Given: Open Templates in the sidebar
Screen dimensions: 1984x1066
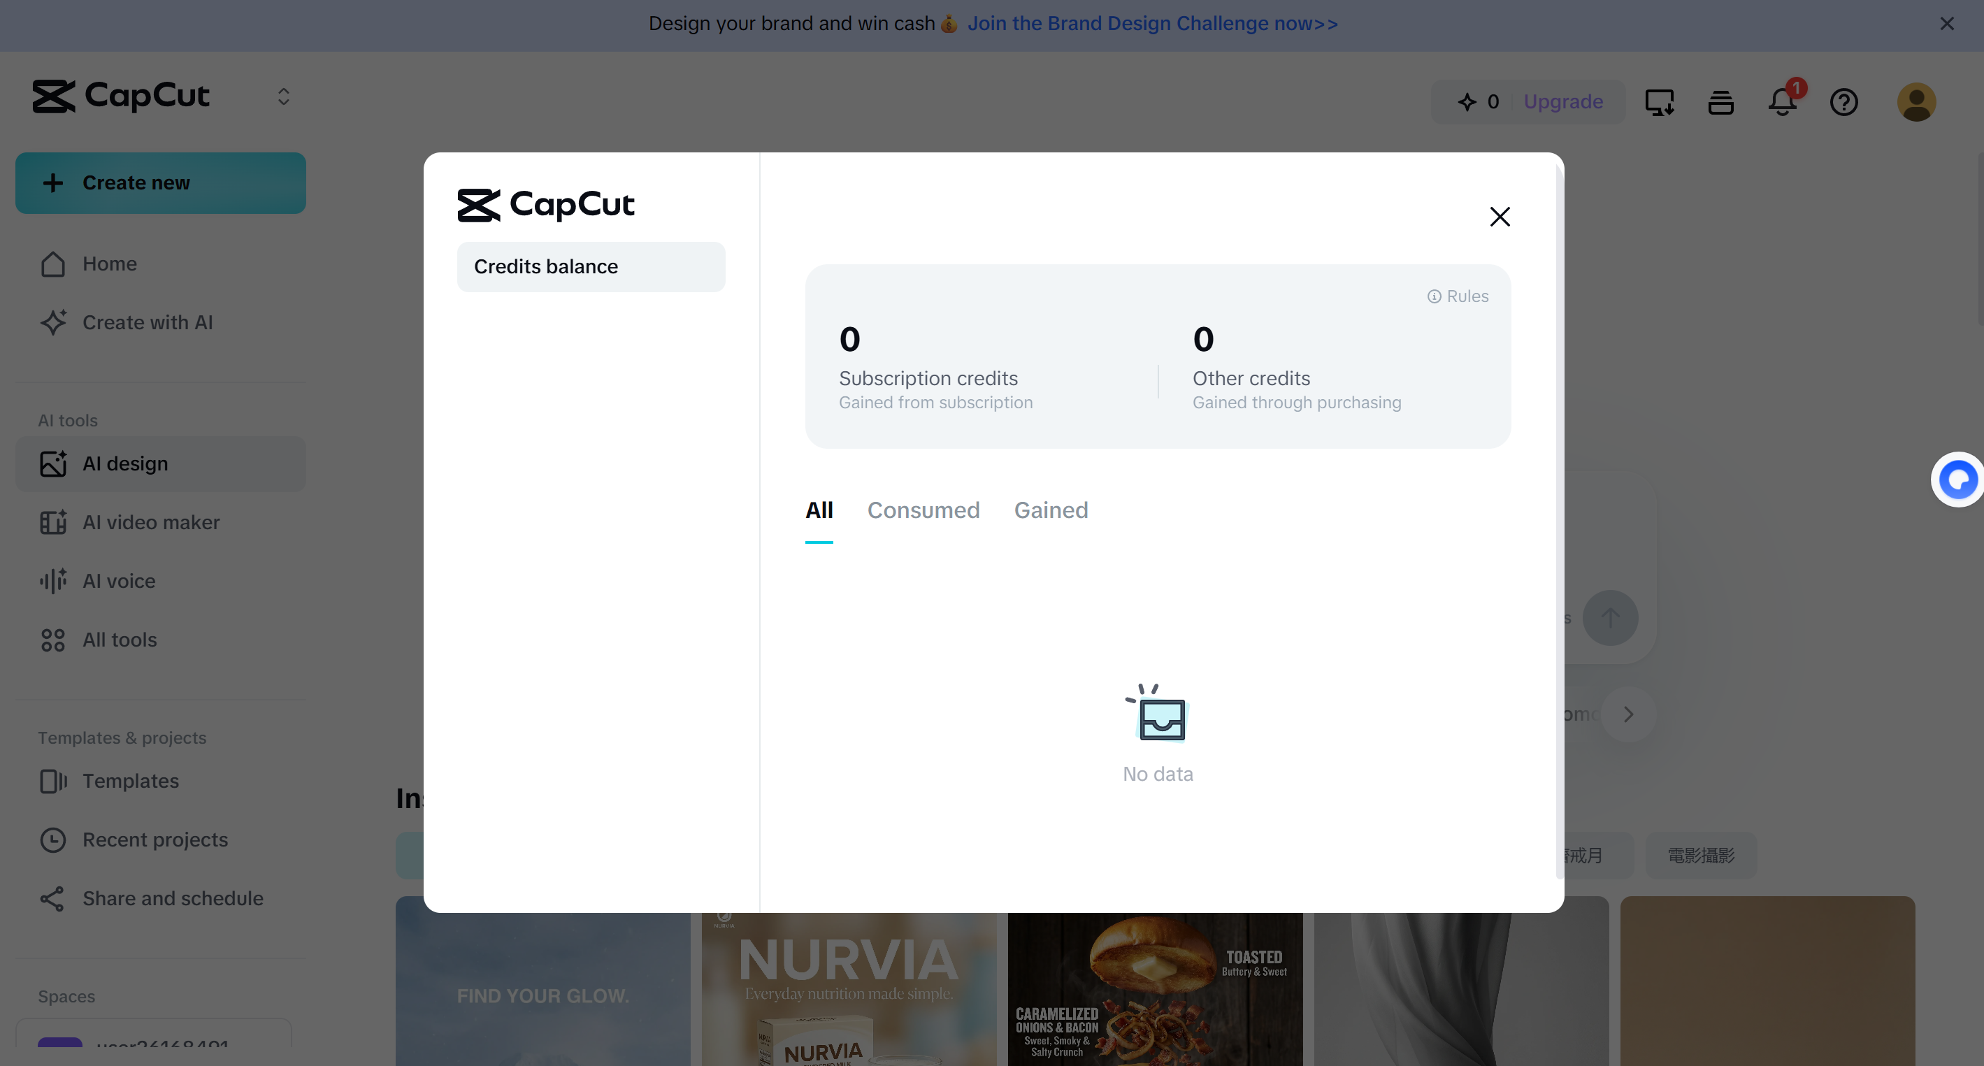Looking at the screenshot, I should click(130, 781).
